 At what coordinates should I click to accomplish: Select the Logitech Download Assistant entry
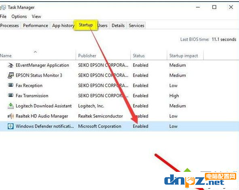tap(120, 106)
